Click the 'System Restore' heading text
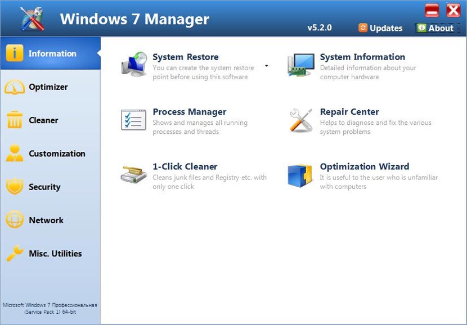 point(185,57)
